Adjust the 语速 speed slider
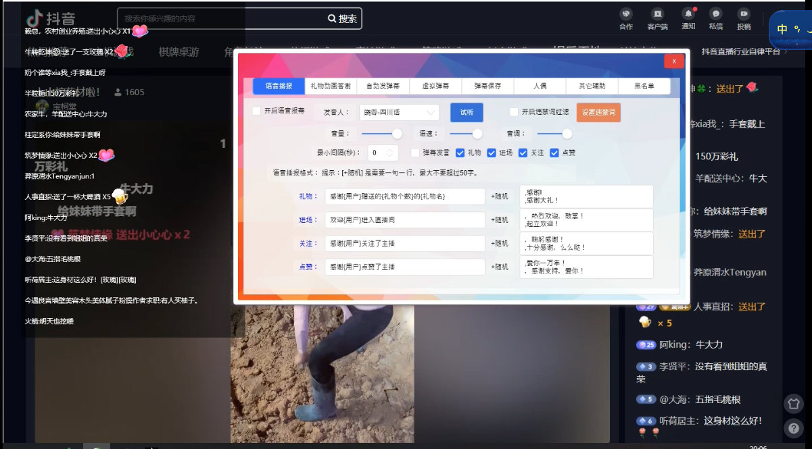Viewport: 812px width, 449px height. (462, 133)
